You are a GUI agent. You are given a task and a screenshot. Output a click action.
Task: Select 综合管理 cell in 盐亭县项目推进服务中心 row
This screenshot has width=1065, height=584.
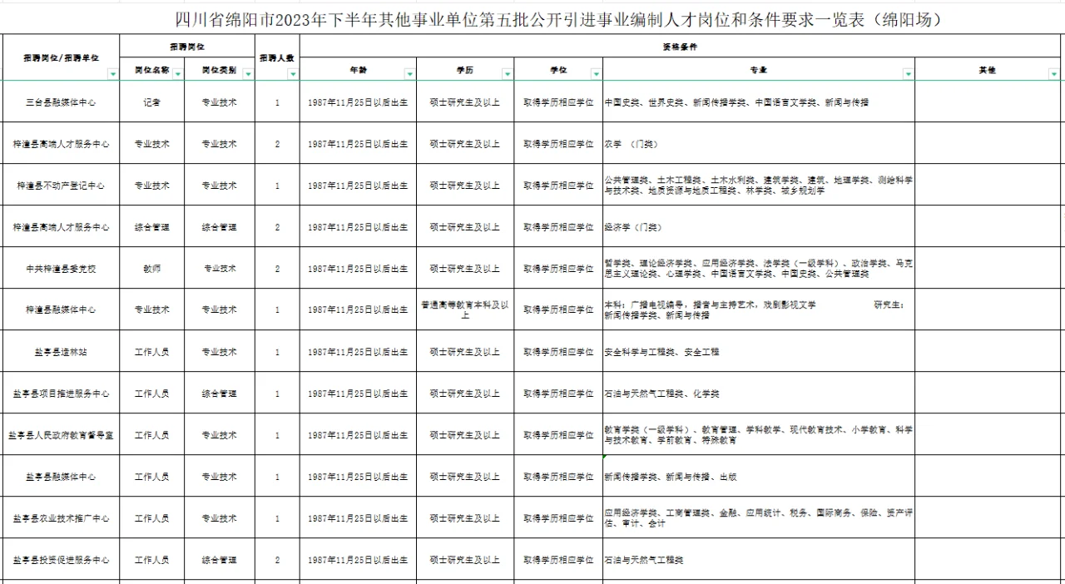tap(220, 393)
